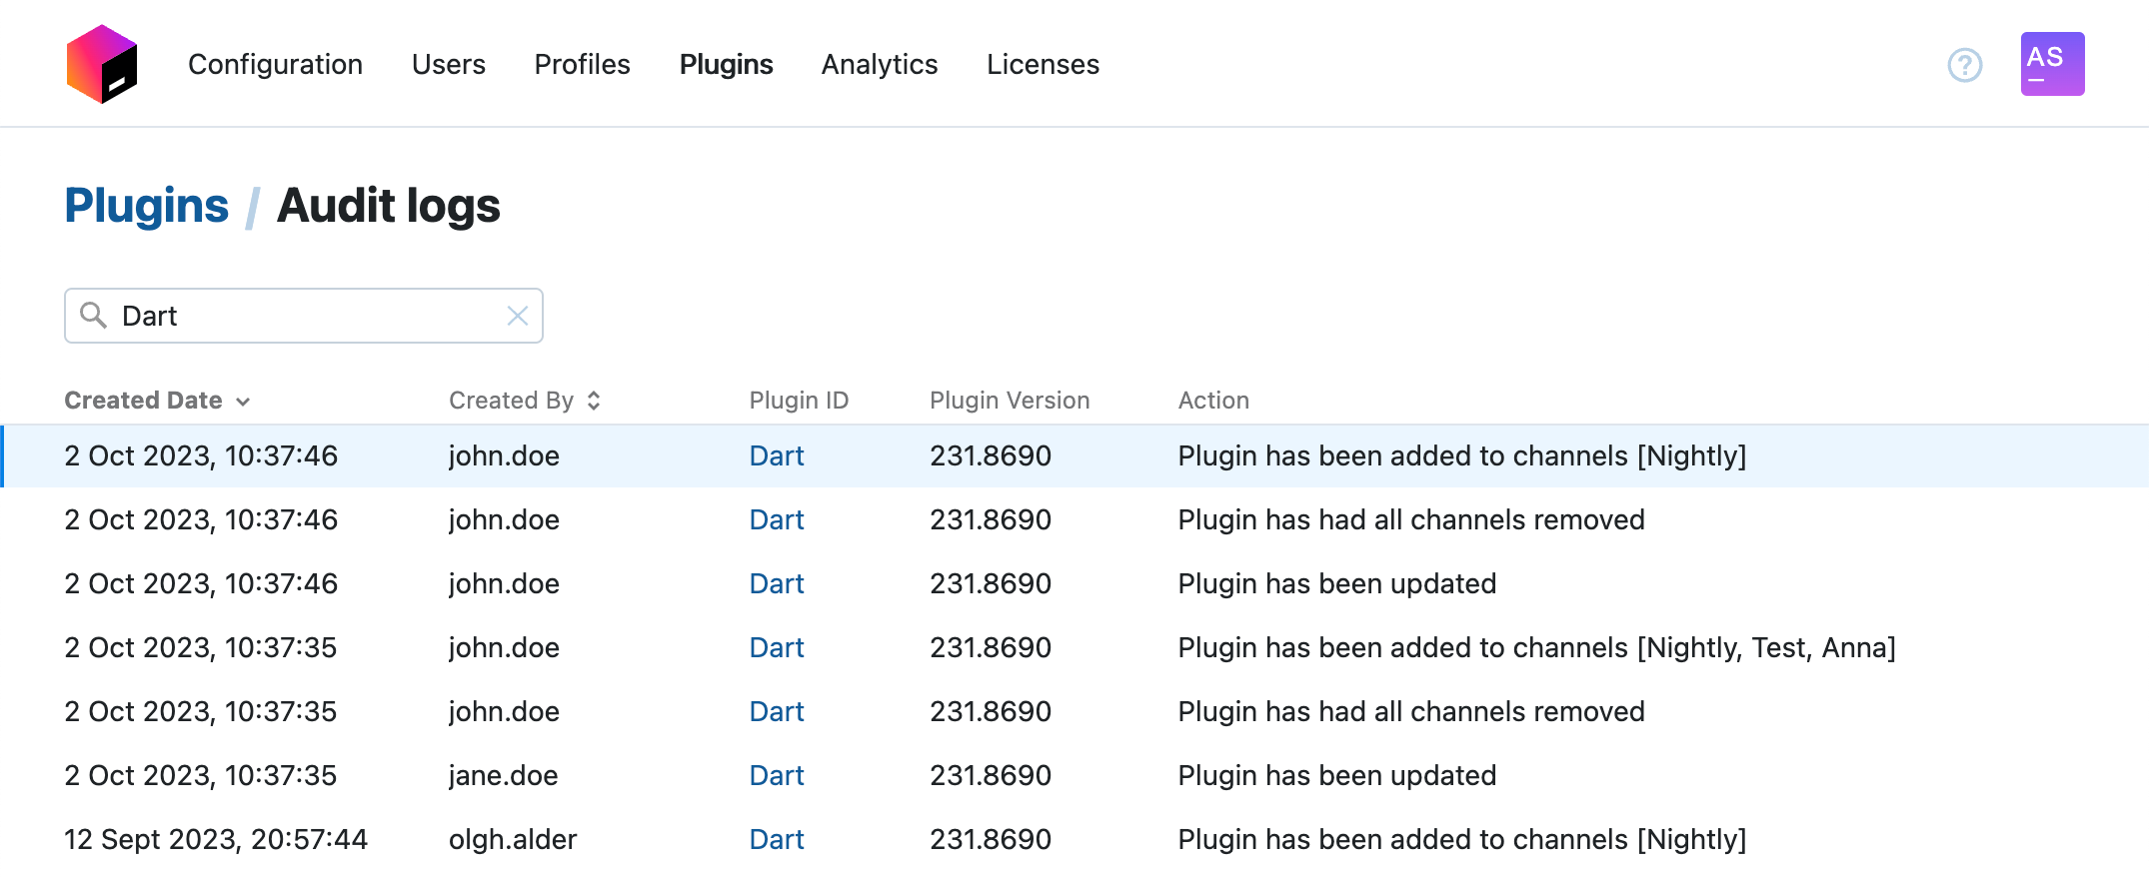Go to the Users page

click(448, 64)
